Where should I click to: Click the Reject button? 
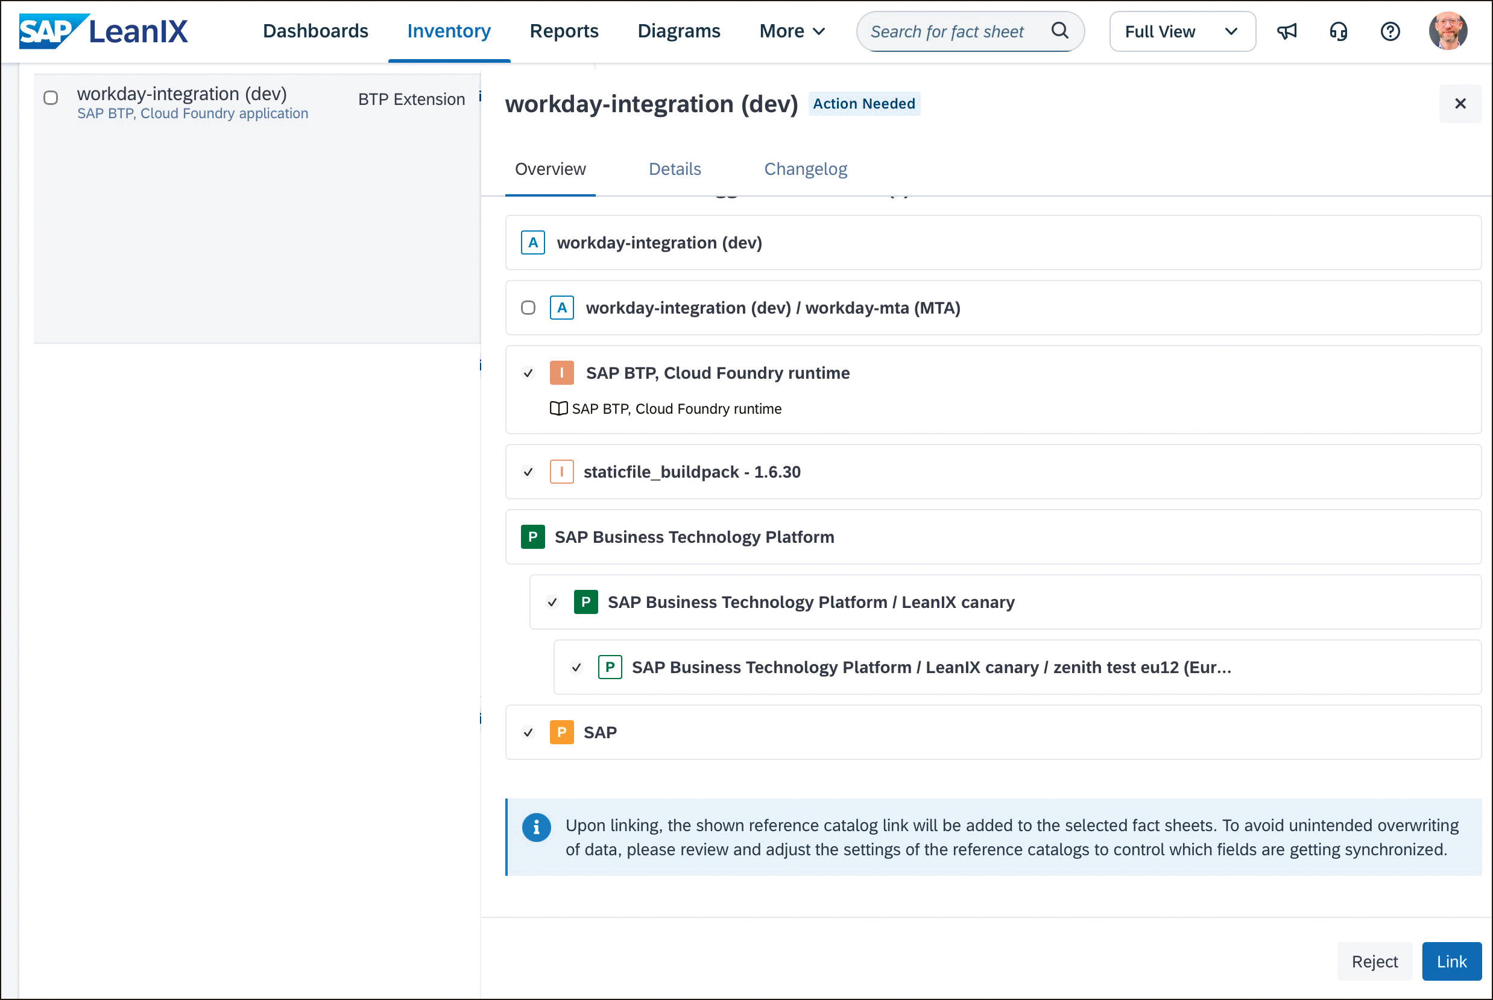point(1374,961)
